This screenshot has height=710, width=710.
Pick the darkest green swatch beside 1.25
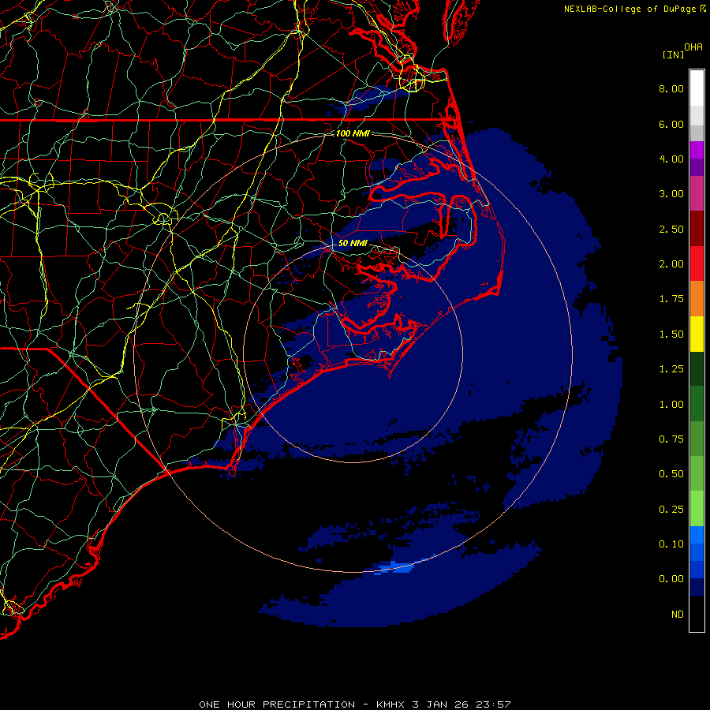(x=697, y=369)
